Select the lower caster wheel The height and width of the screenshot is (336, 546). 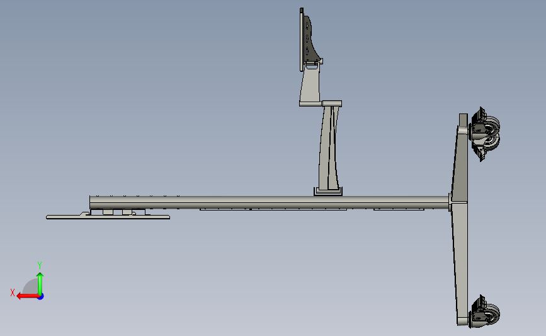[484, 311]
